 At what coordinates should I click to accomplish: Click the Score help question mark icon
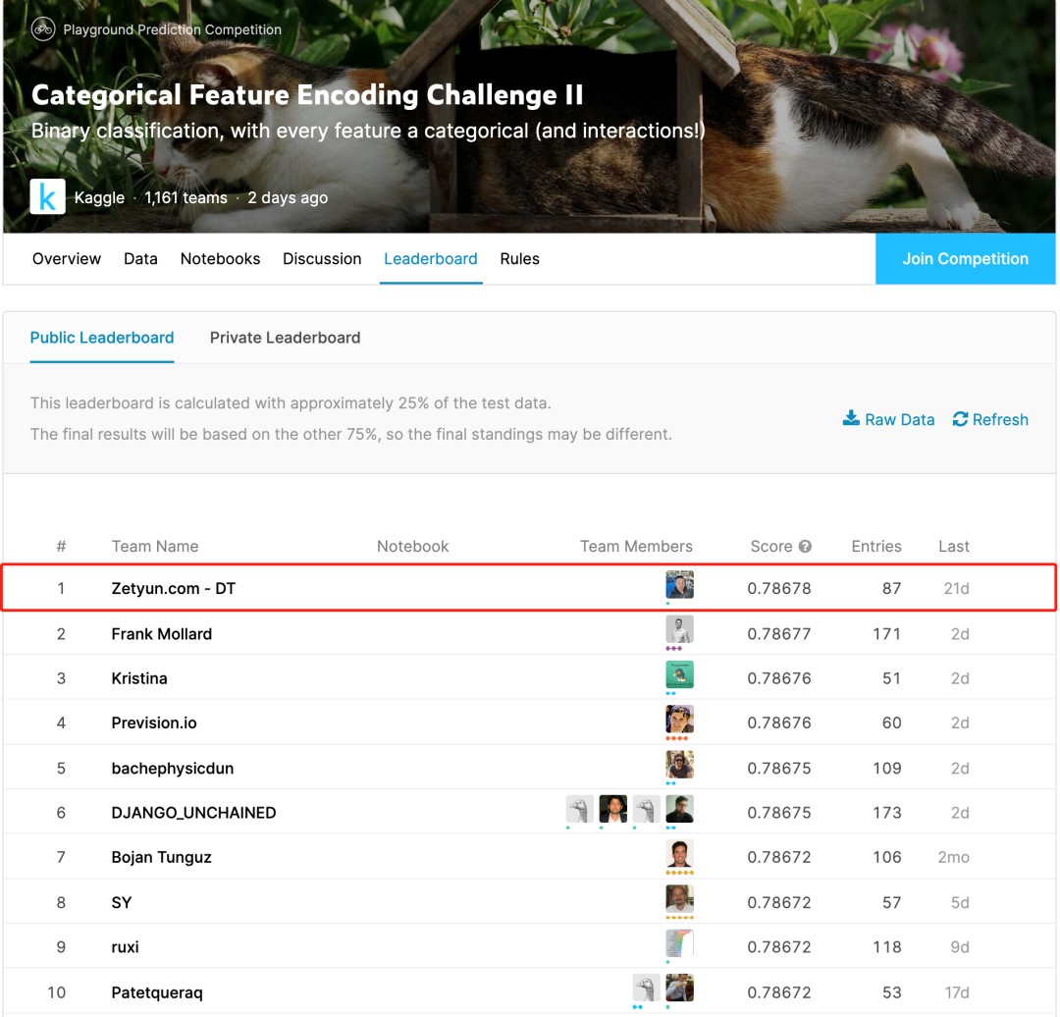805,547
